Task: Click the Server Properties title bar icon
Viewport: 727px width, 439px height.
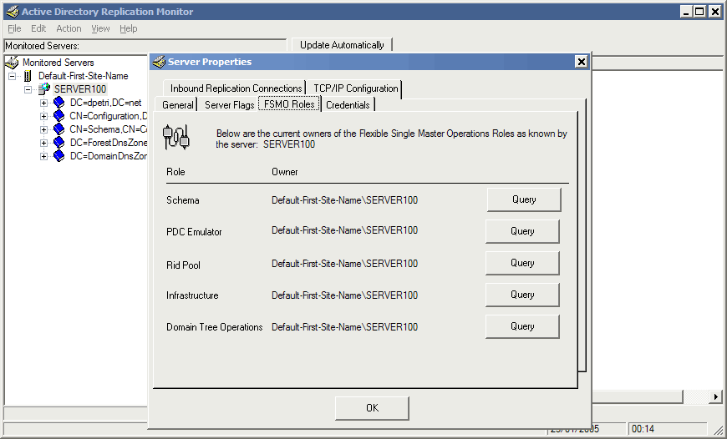Action: tap(159, 62)
